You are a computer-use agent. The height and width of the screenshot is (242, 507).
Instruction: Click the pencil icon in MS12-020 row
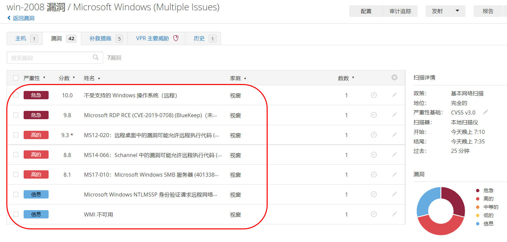(x=394, y=134)
